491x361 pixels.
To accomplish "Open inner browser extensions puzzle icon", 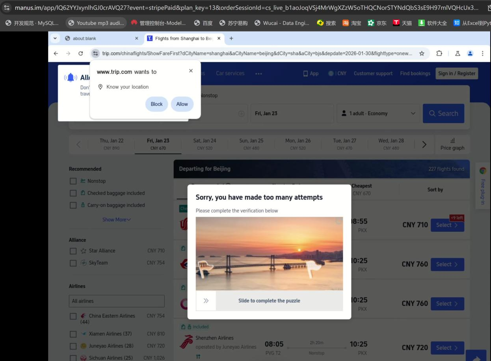I will pos(439,53).
